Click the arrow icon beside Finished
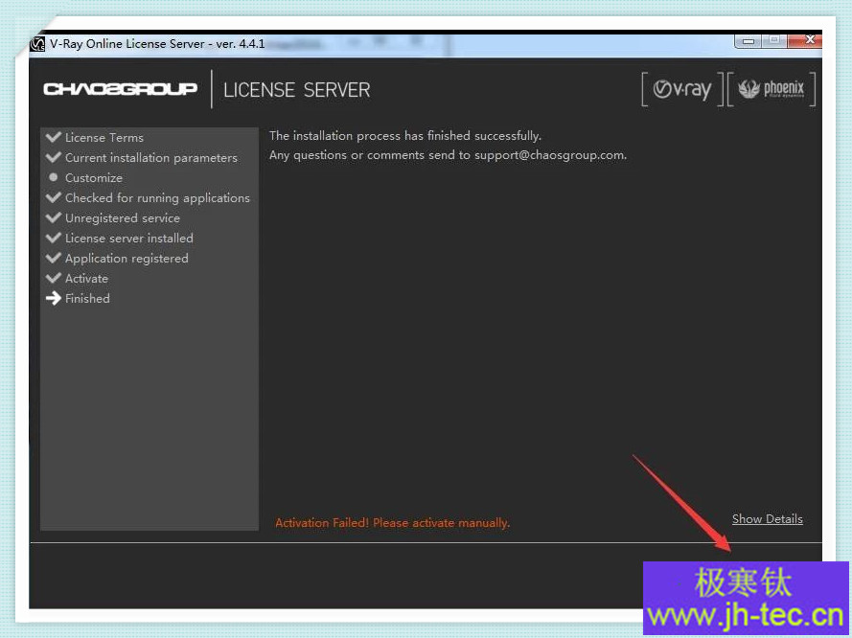The image size is (852, 638). (54, 298)
